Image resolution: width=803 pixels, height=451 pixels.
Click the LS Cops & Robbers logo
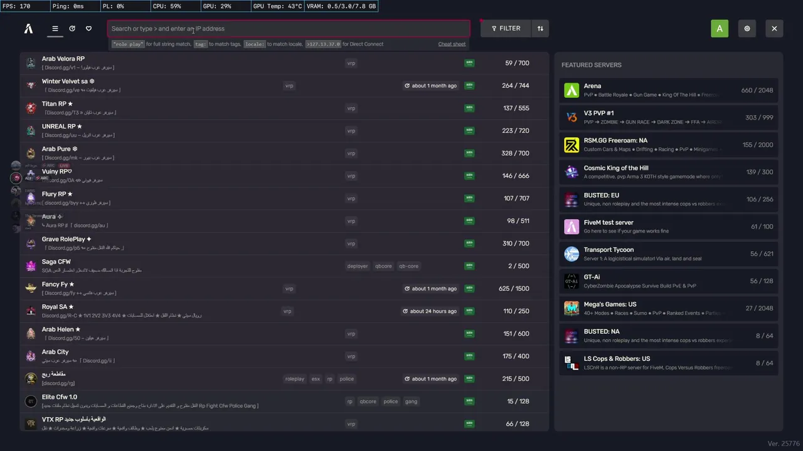click(572, 363)
